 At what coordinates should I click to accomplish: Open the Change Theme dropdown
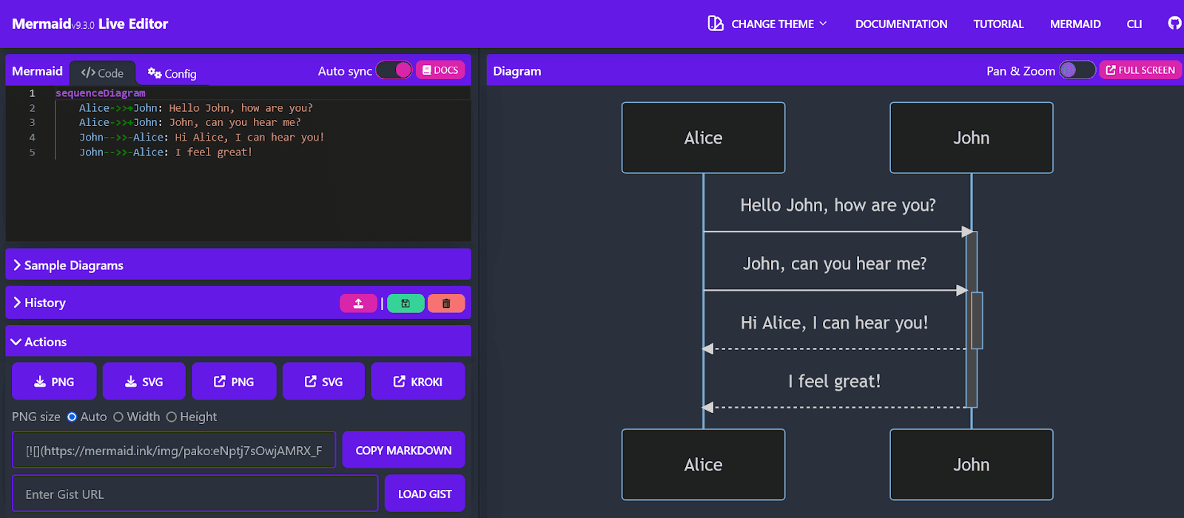[x=767, y=24]
